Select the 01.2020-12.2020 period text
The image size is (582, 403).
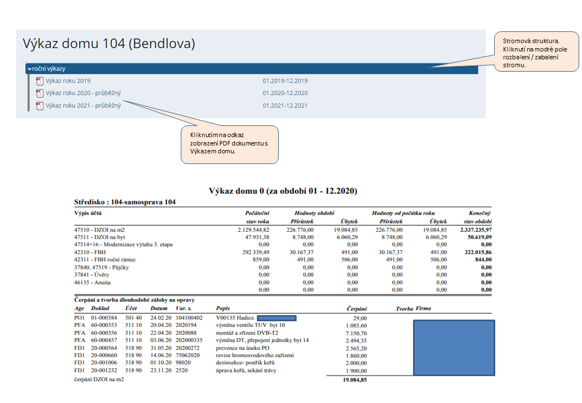pos(285,93)
